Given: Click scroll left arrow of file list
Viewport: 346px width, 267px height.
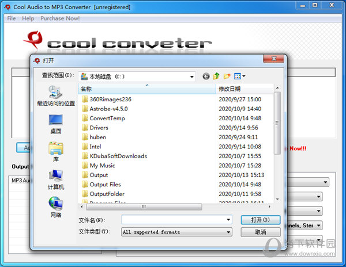Looking at the screenshot, I should coord(82,207).
